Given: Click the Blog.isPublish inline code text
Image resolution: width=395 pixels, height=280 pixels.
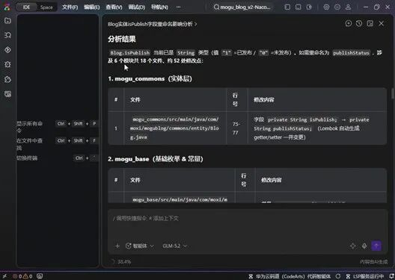Looking at the screenshot, I should coord(130,53).
